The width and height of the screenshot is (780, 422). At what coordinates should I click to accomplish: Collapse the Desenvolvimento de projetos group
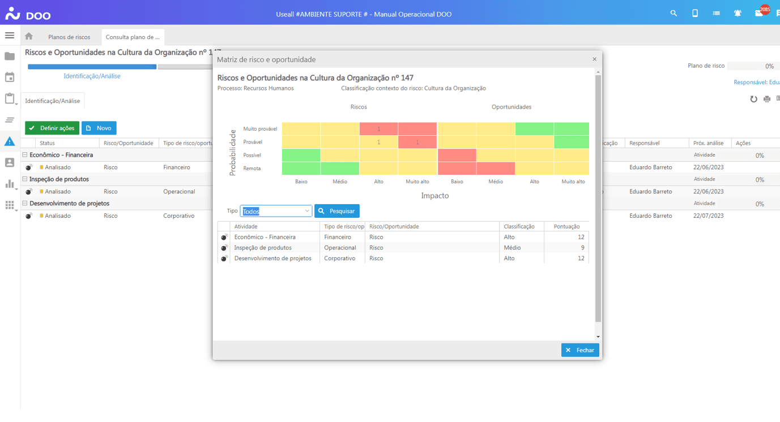(25, 204)
